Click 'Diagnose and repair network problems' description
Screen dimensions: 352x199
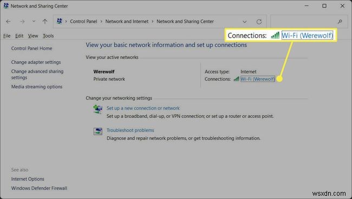pos(184,138)
